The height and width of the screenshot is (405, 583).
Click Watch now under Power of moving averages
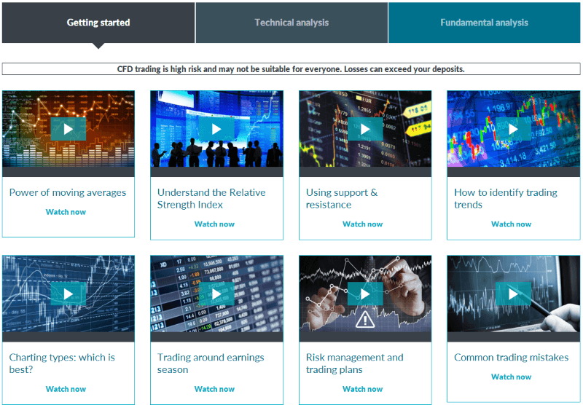click(x=66, y=212)
